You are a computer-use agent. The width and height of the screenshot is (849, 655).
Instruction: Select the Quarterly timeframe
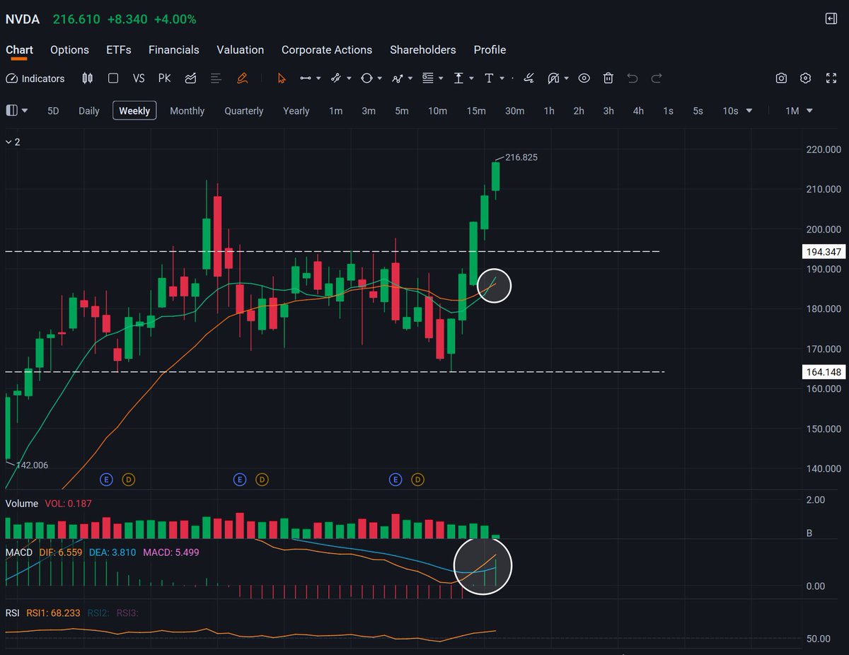(244, 111)
